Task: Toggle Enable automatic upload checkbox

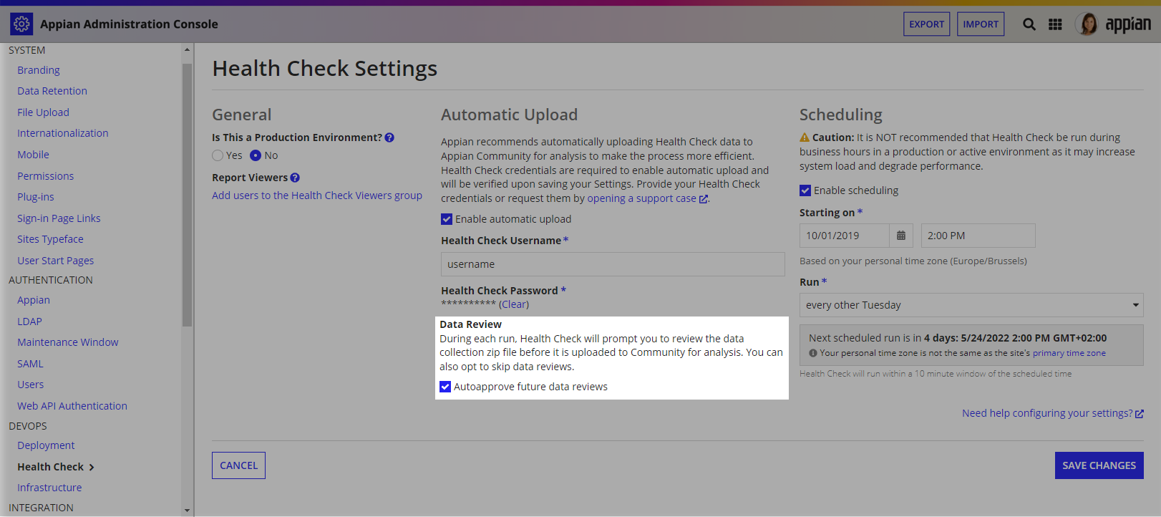Action: pos(447,219)
